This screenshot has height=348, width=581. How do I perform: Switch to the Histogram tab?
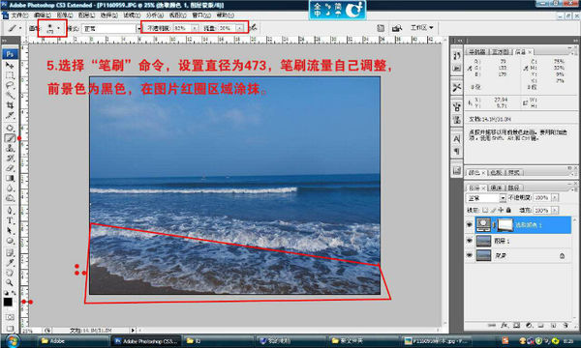click(x=501, y=52)
